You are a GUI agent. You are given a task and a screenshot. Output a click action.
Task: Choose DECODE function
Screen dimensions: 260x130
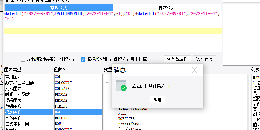[78, 94]
